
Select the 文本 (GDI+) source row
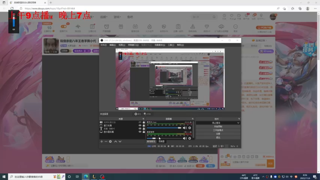pos(122,128)
